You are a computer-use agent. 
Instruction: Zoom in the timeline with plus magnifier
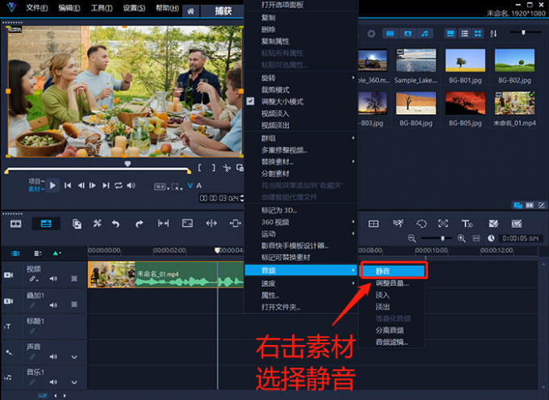pos(462,238)
